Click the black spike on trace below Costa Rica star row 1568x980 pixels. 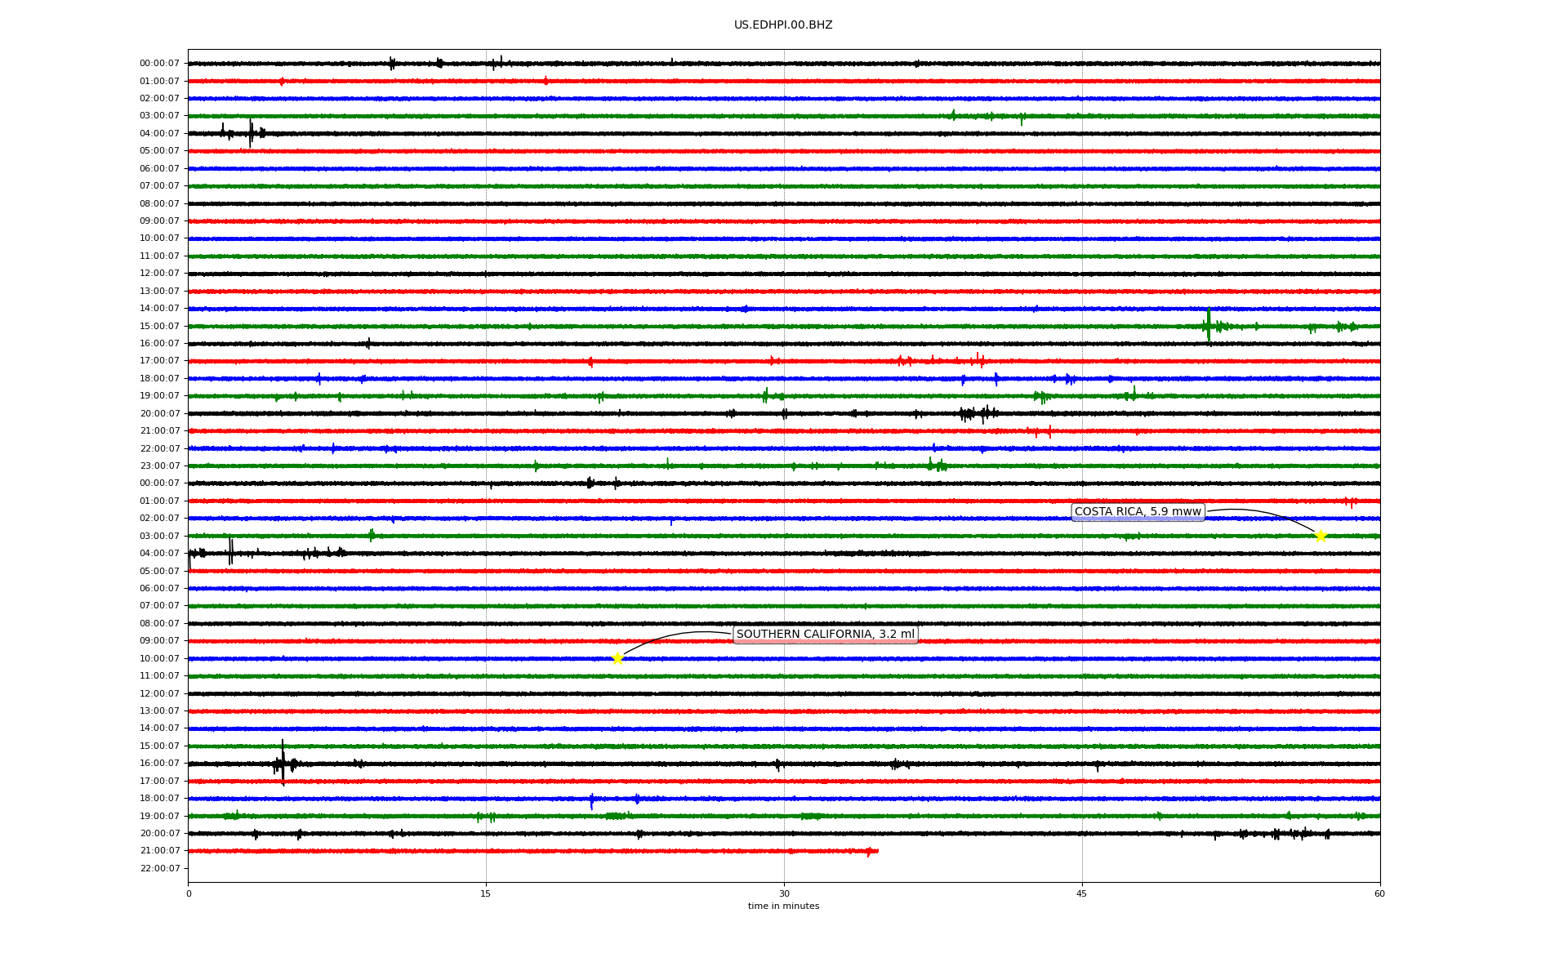230,552
